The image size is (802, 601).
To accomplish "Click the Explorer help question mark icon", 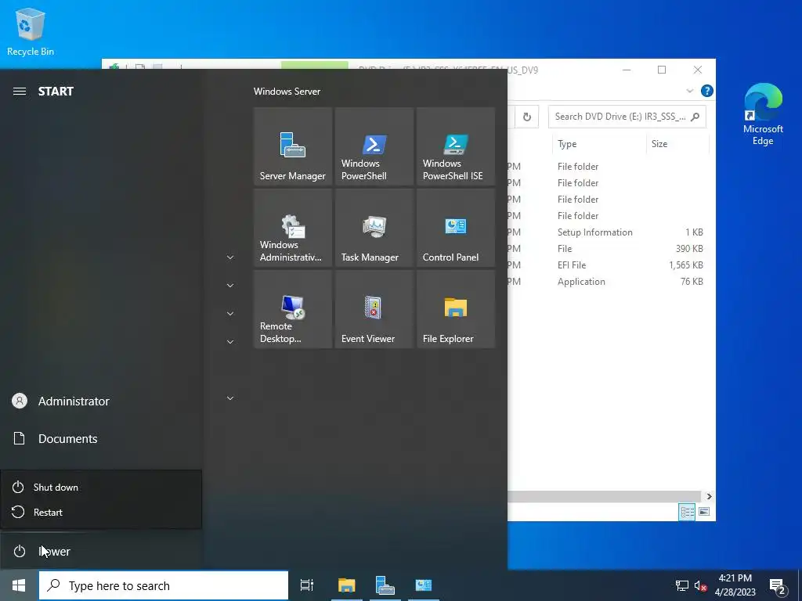I will pos(707,91).
